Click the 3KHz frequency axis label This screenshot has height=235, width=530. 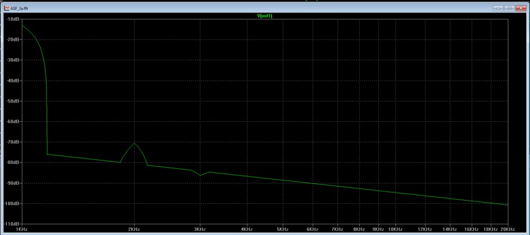pyautogui.click(x=200, y=229)
